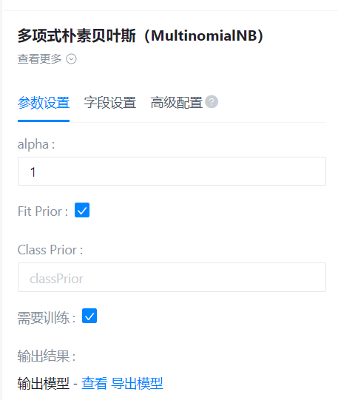Click the value 1 inside the alpha box
This screenshot has height=400, width=338.
click(x=33, y=172)
